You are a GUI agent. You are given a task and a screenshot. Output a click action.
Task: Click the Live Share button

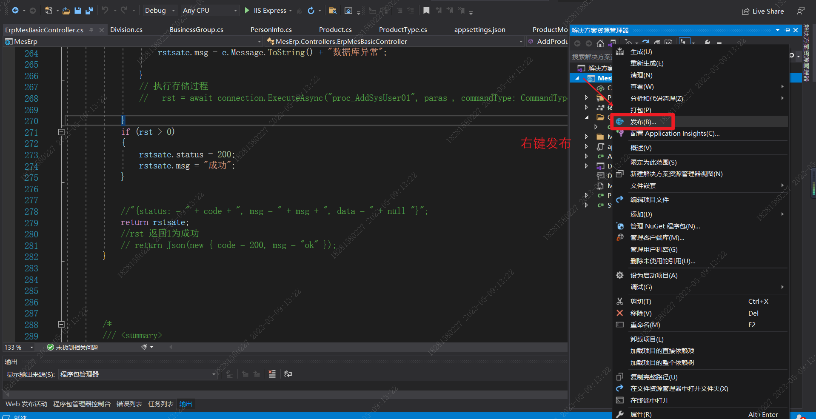[x=763, y=11]
